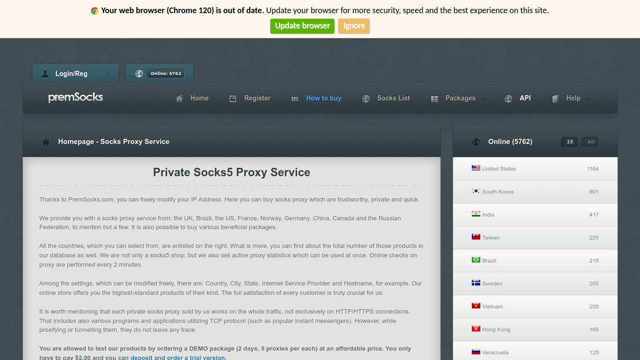Screen dimensions: 640x360
Task: Open the How to buy page
Action: pos(323,98)
